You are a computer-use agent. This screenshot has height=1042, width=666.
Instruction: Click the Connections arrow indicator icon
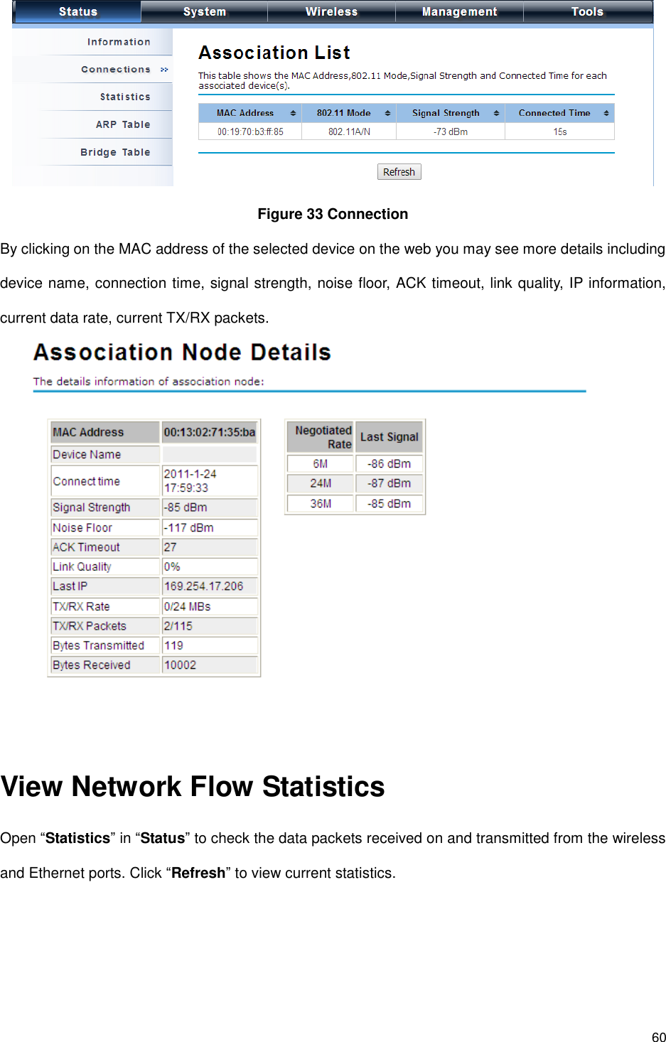tap(164, 70)
